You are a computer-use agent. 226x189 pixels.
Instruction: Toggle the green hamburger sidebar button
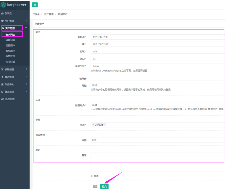35,5
